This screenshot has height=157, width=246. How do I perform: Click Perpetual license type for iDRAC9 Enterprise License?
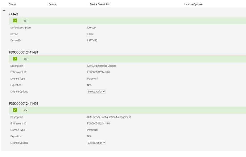93,79
